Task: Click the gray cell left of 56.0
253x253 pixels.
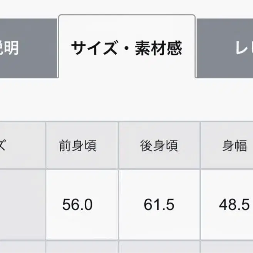Action: pyautogui.click(x=22, y=204)
